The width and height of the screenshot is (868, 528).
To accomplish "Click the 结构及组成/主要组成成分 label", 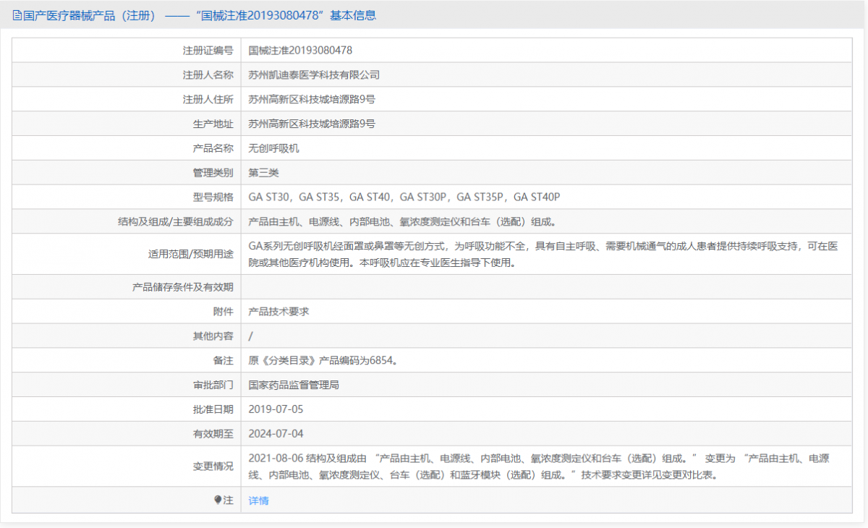I will [x=176, y=221].
